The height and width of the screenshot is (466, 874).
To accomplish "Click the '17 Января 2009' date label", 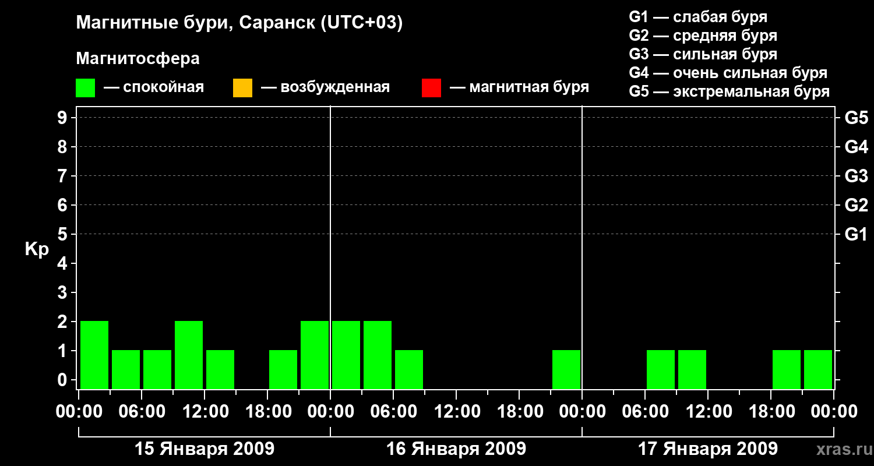I will (708, 449).
